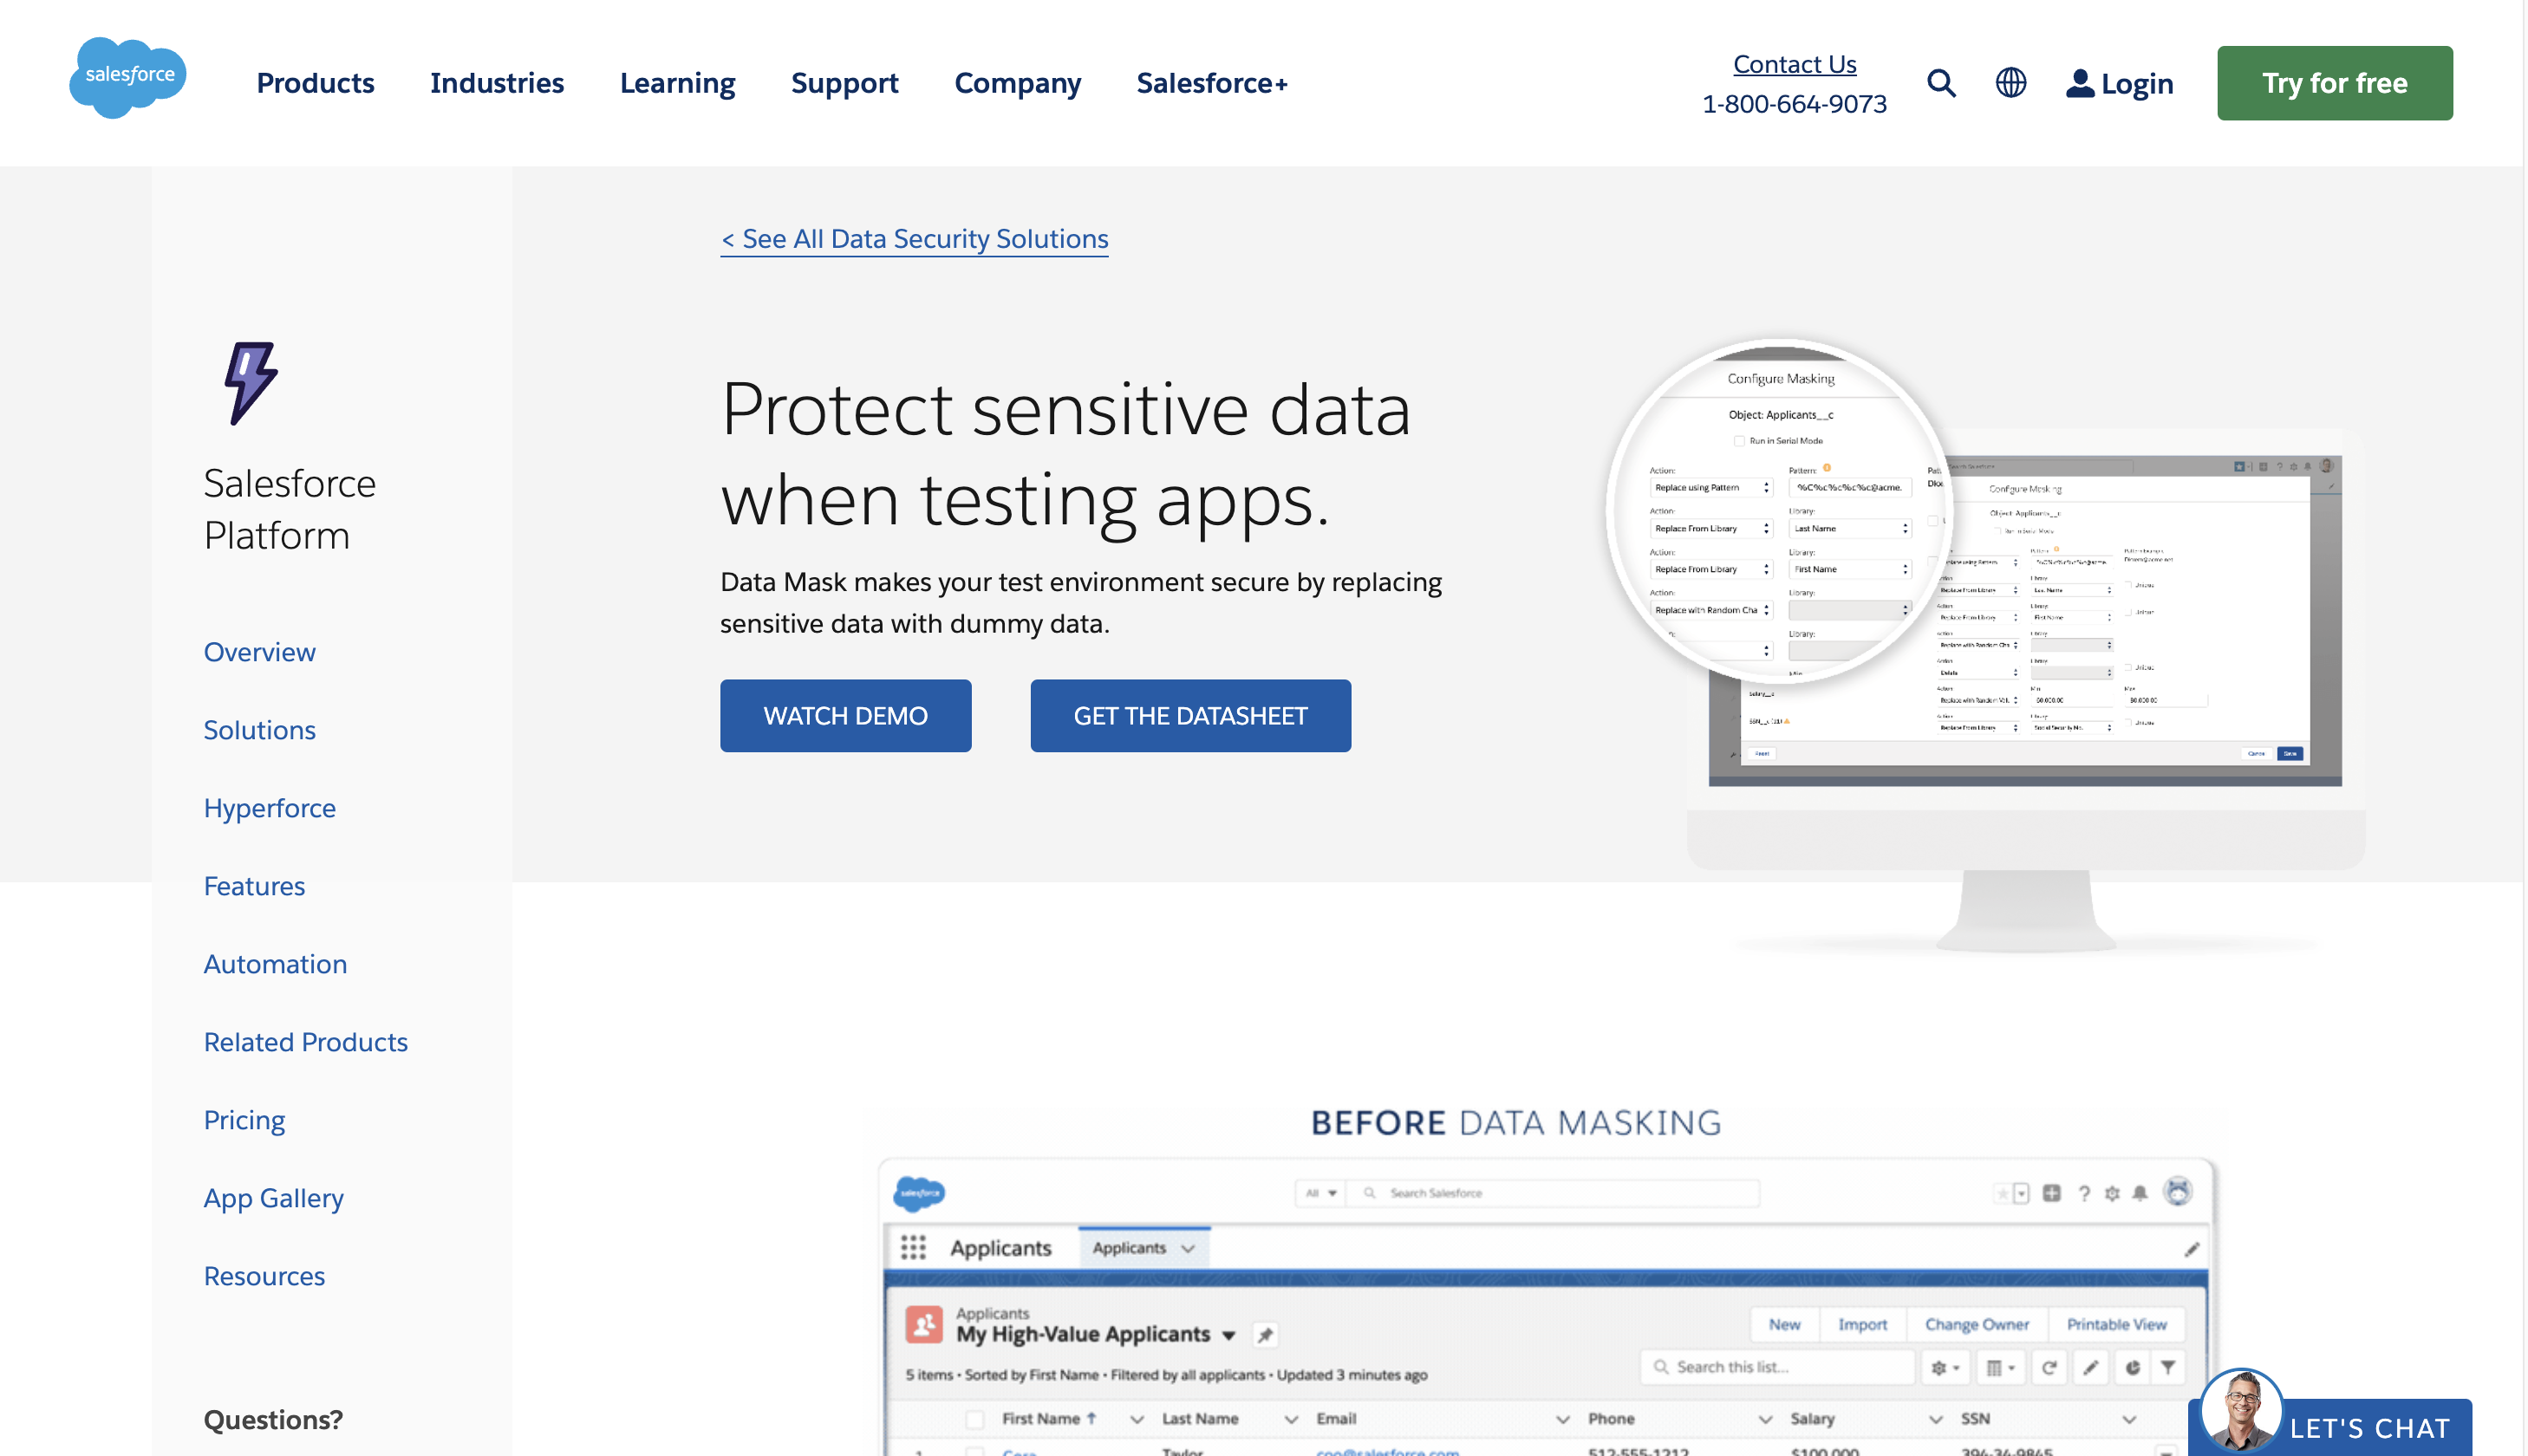Click the user/login account icon
This screenshot has width=2528, height=1456.
pyautogui.click(x=2078, y=81)
